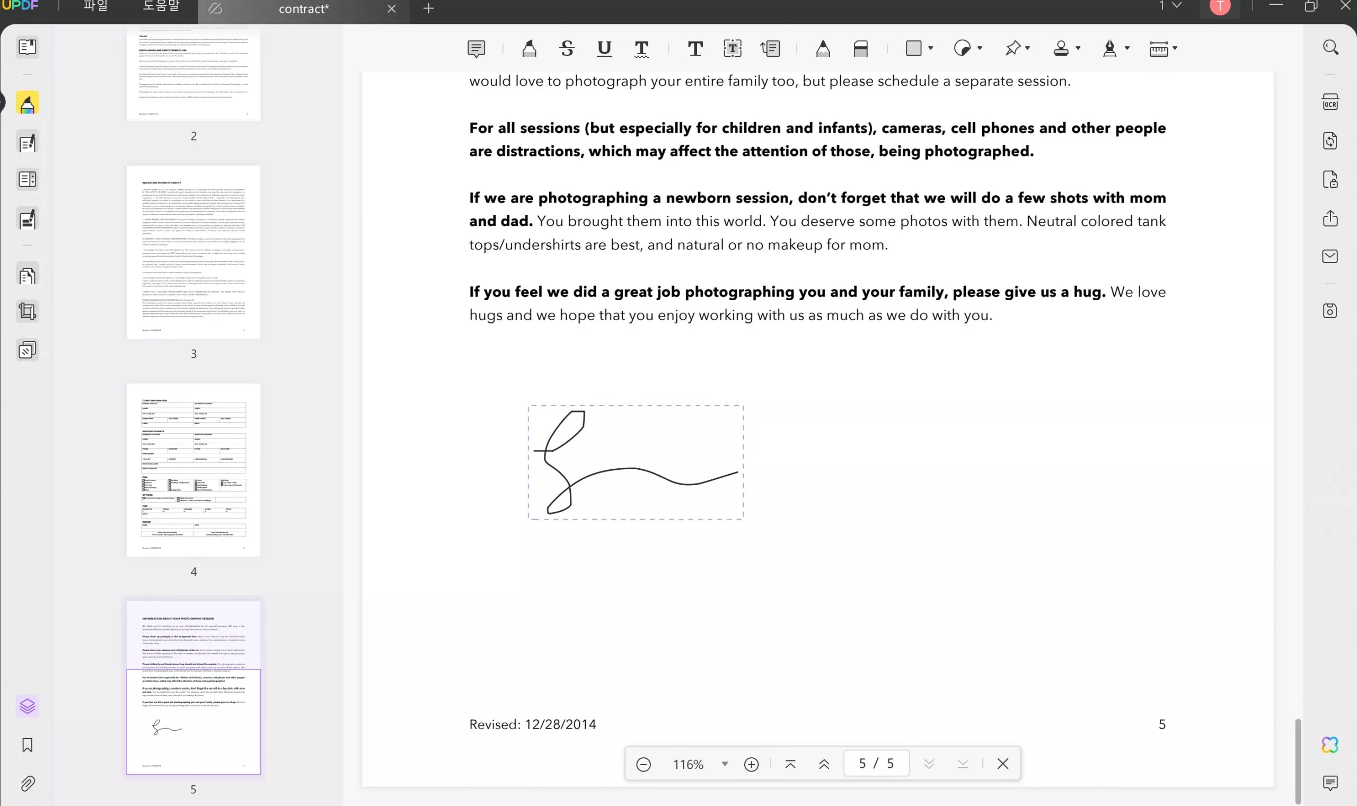Select the pin attachment tool
This screenshot has width=1357, height=806.
[1012, 49]
